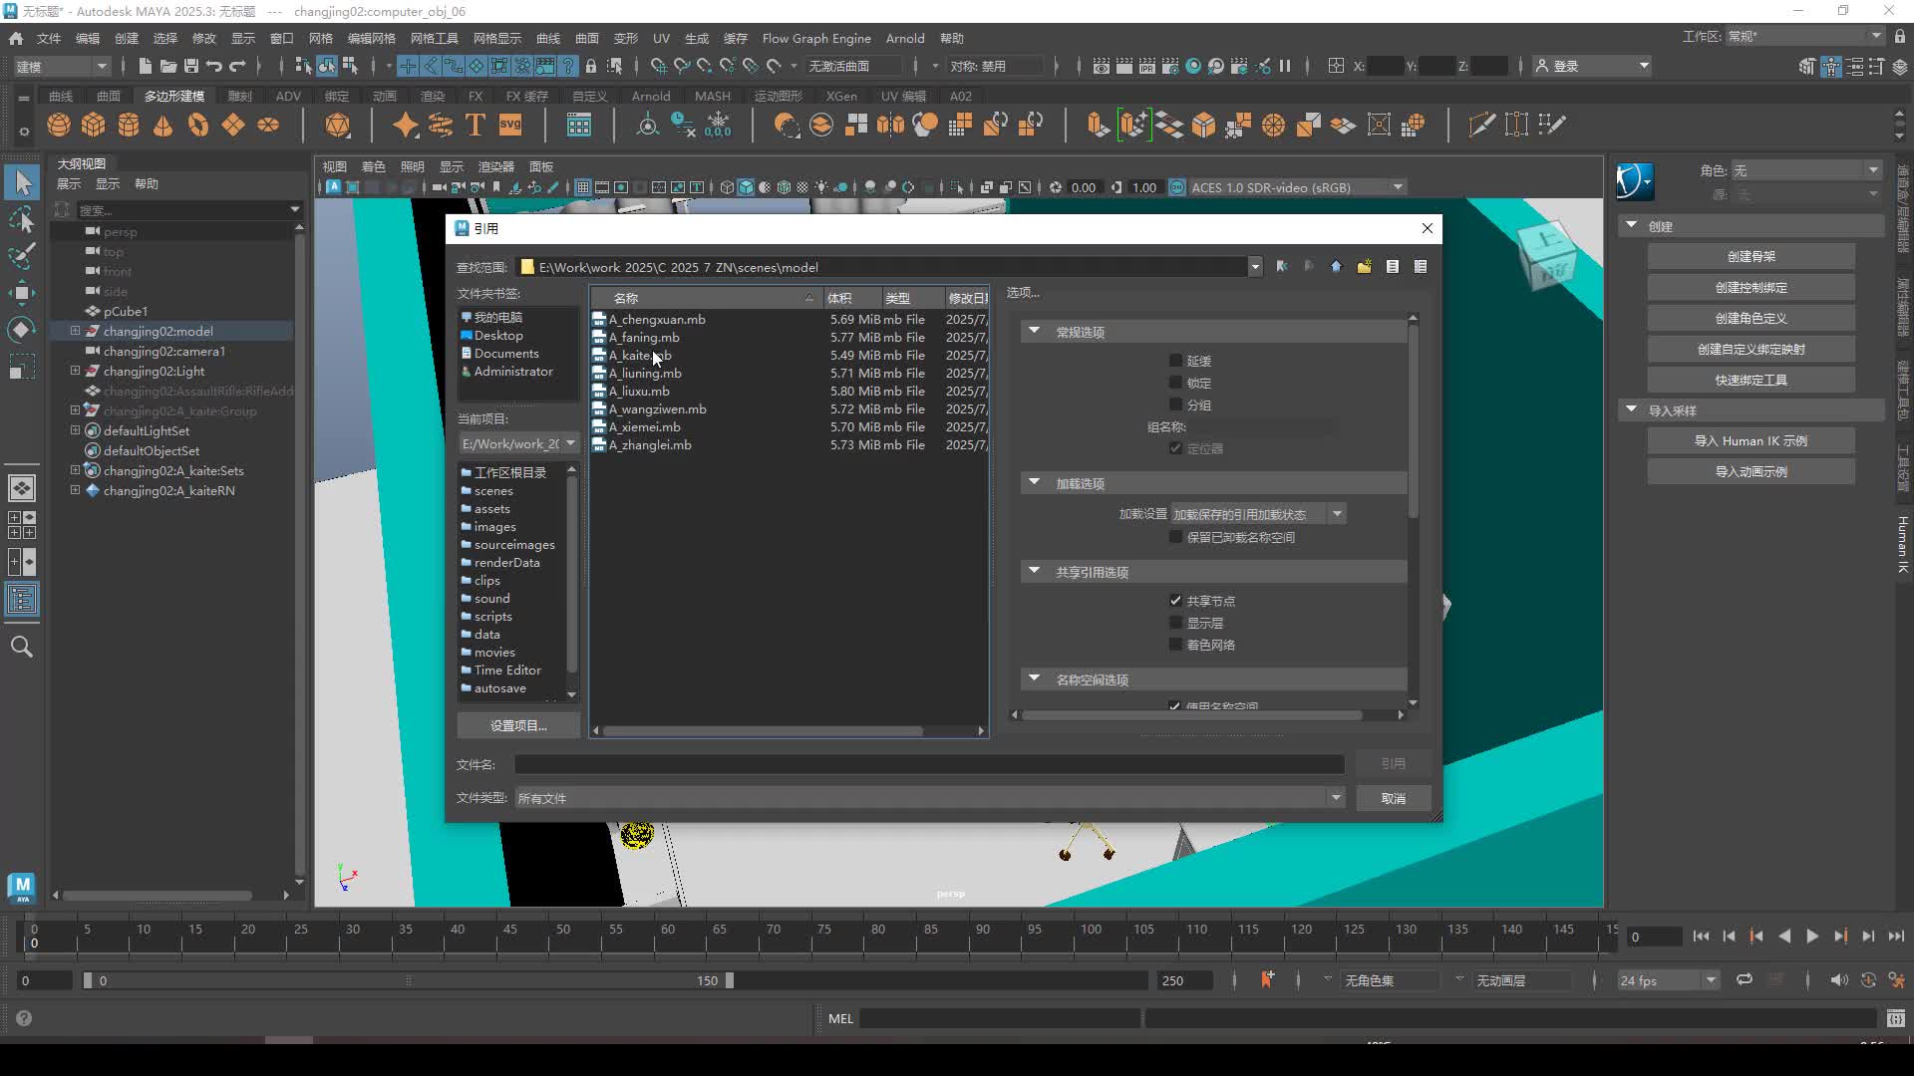Collapse the 常规选项 section
Viewport: 1914px width, 1076px height.
[1034, 331]
